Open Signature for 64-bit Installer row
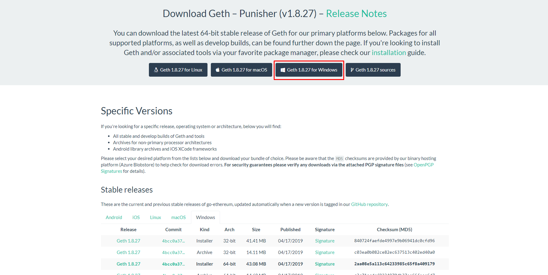 325,264
